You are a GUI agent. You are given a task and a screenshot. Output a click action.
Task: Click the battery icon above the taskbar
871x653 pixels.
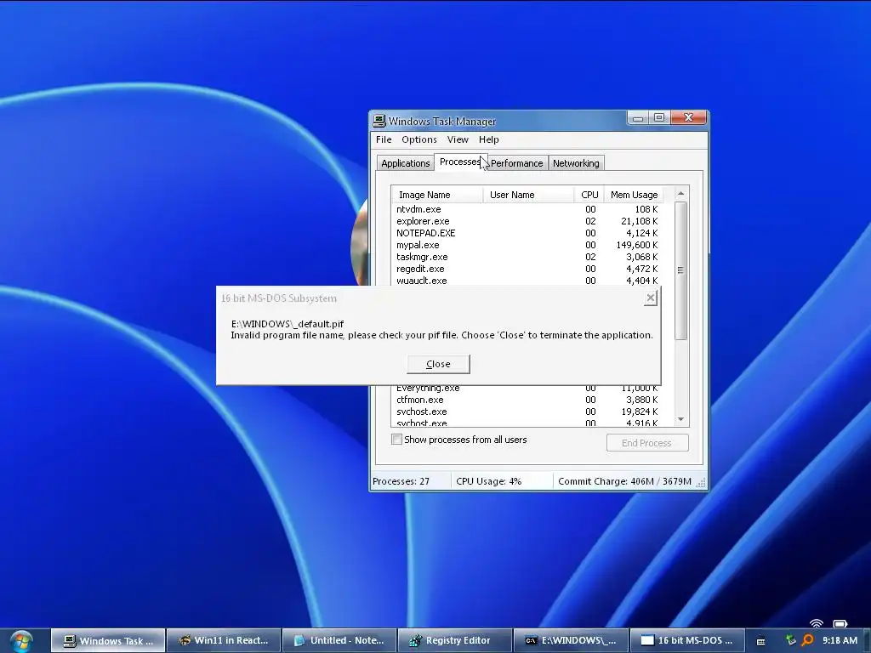click(x=840, y=623)
